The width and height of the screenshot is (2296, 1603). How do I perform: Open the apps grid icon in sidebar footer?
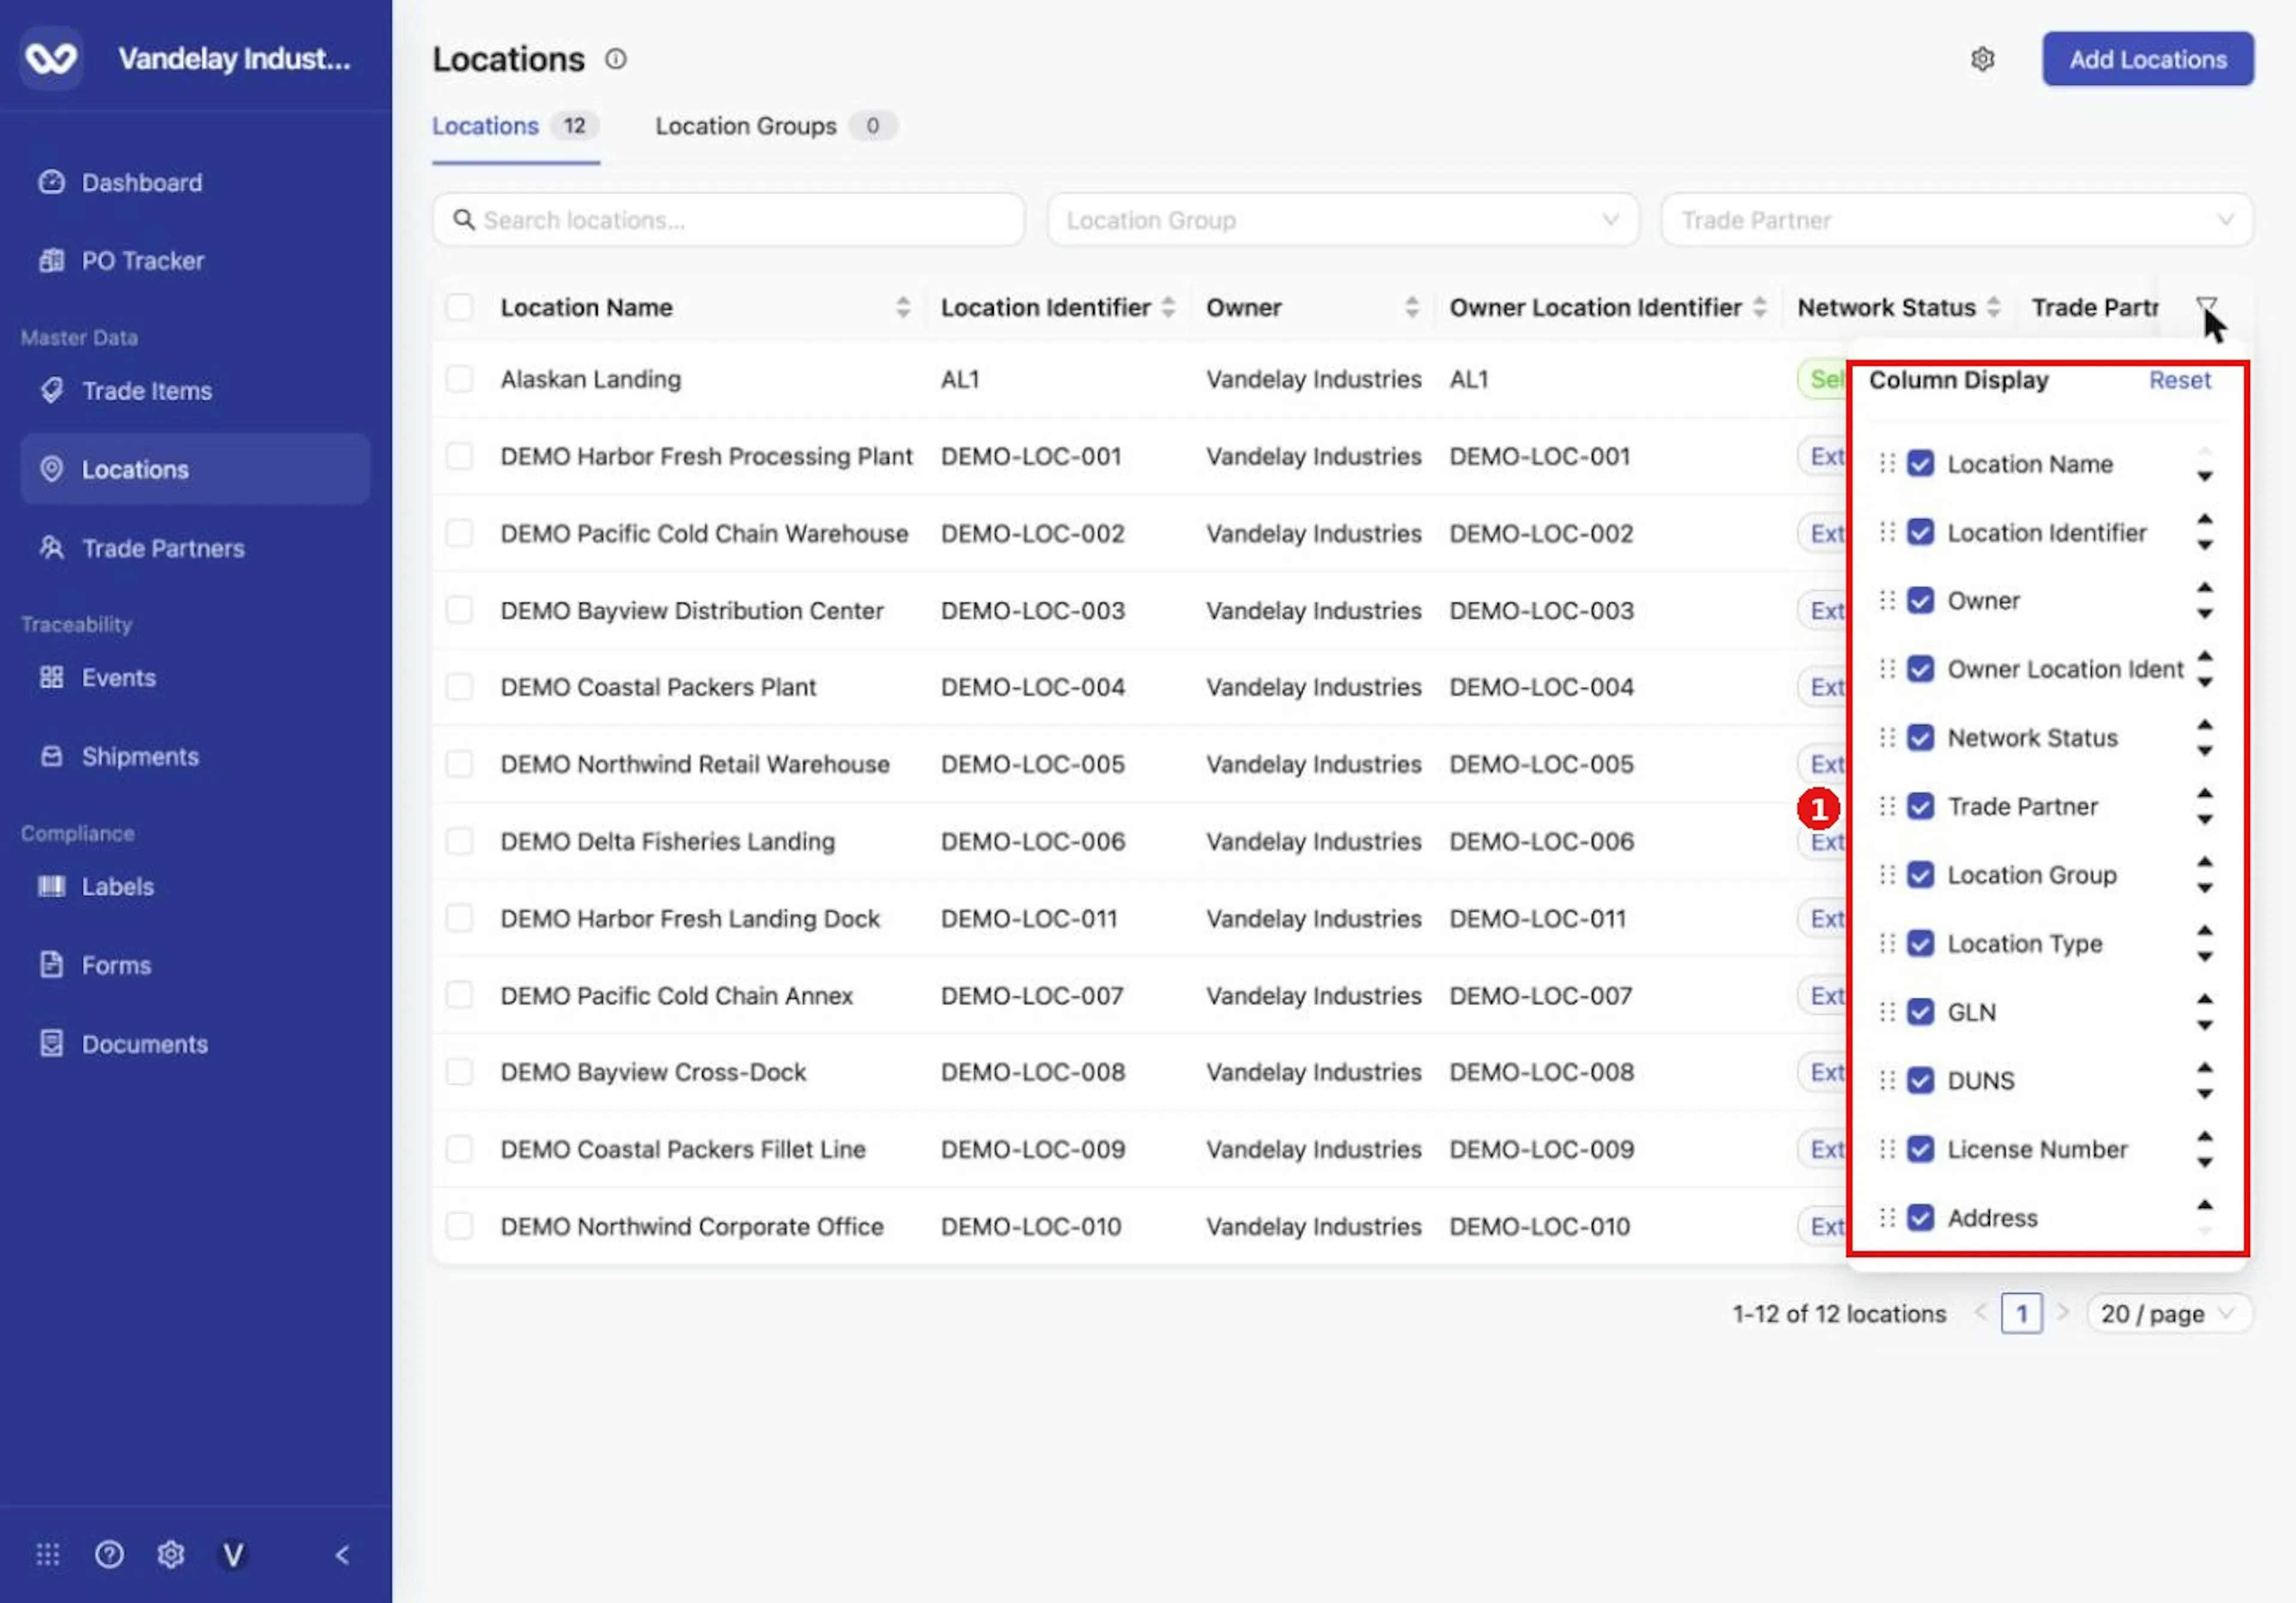pyautogui.click(x=48, y=1554)
